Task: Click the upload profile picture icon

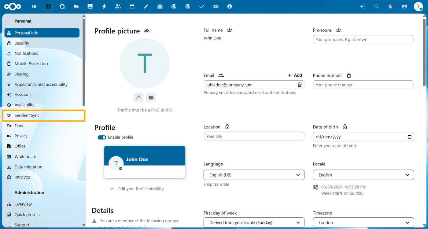Action: 139,97
